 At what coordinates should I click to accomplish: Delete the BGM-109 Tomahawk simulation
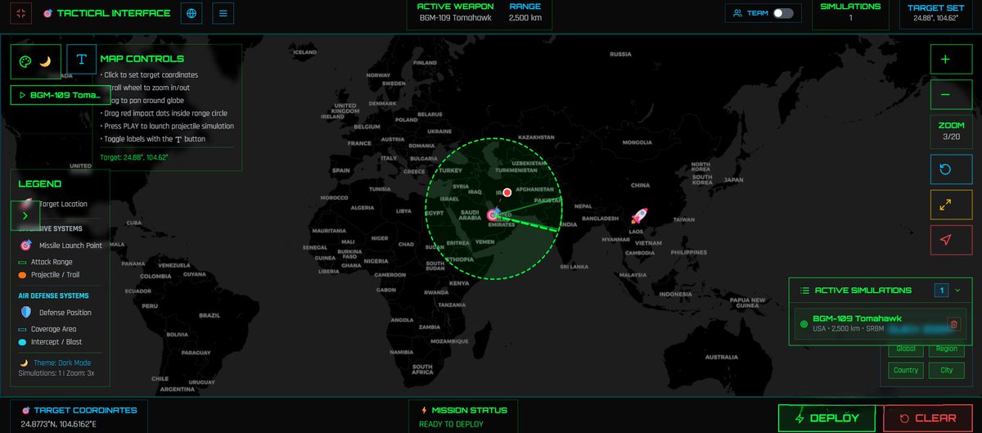pos(953,324)
